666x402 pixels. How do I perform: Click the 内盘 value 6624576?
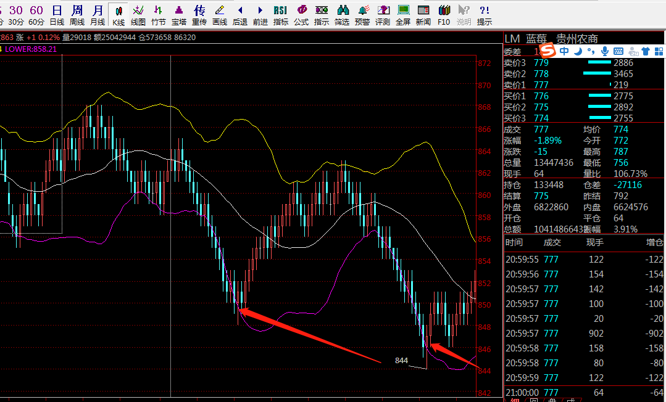coord(631,207)
